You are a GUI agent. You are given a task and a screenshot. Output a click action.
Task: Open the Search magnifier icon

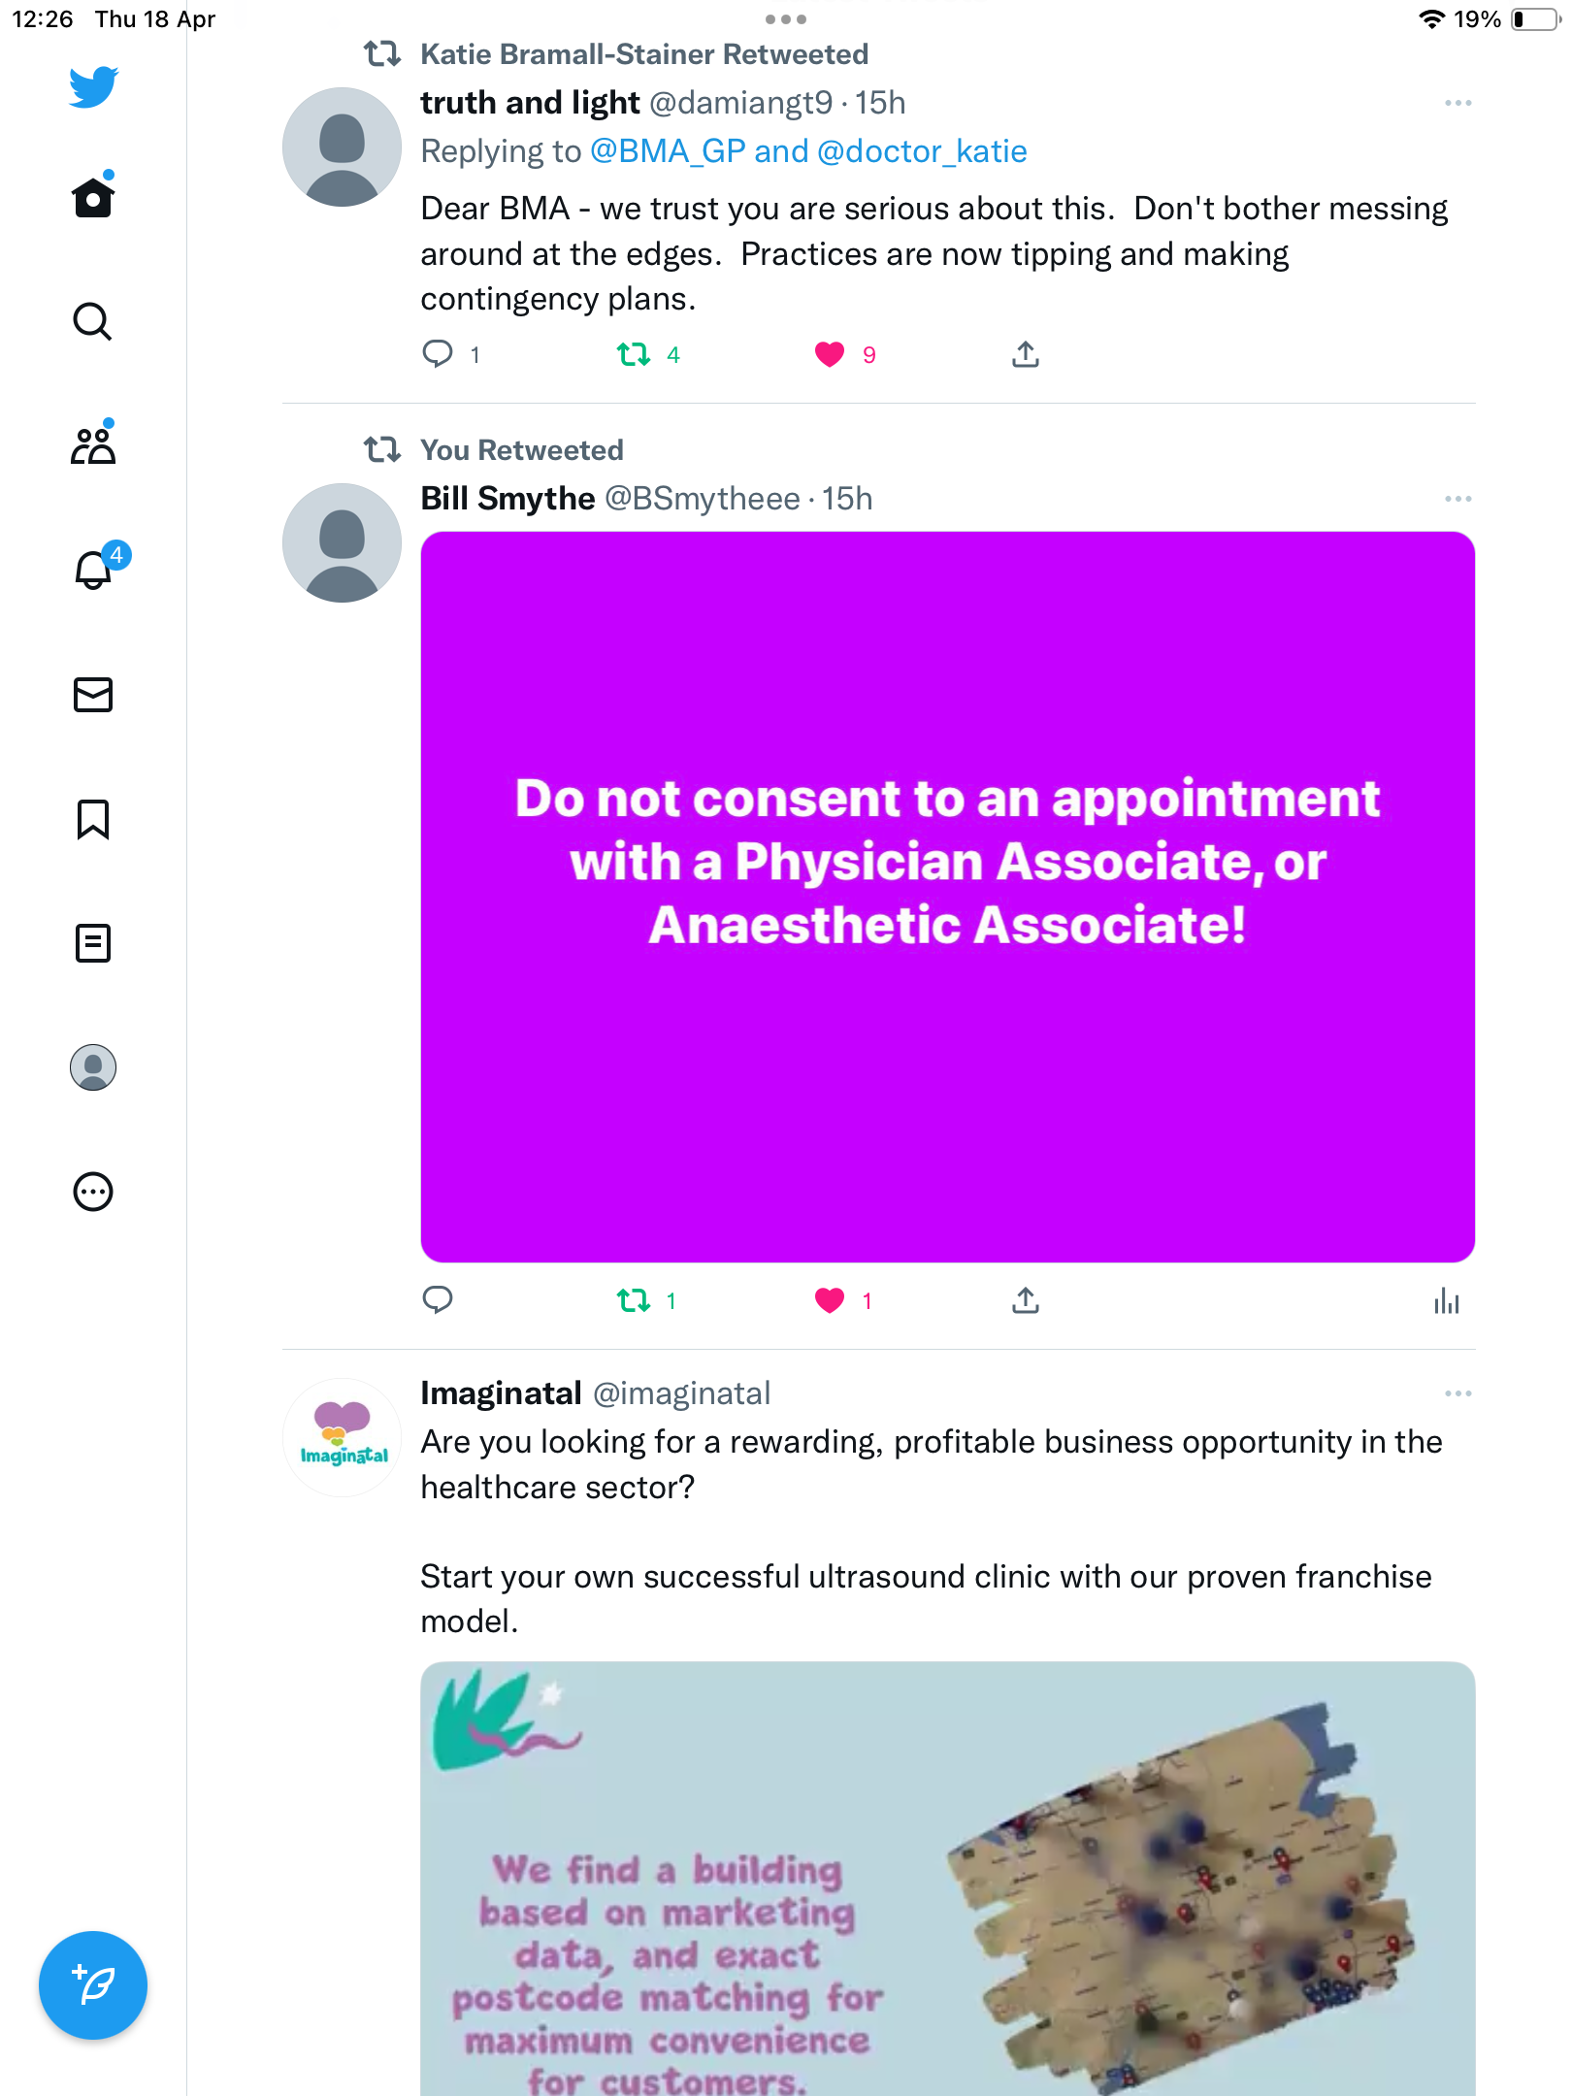(x=93, y=321)
